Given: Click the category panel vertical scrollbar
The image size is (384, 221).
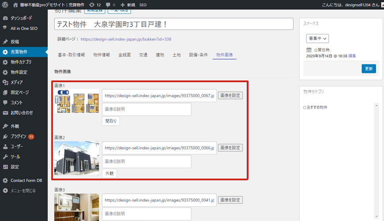Looking at the screenshot, I should coord(376,159).
